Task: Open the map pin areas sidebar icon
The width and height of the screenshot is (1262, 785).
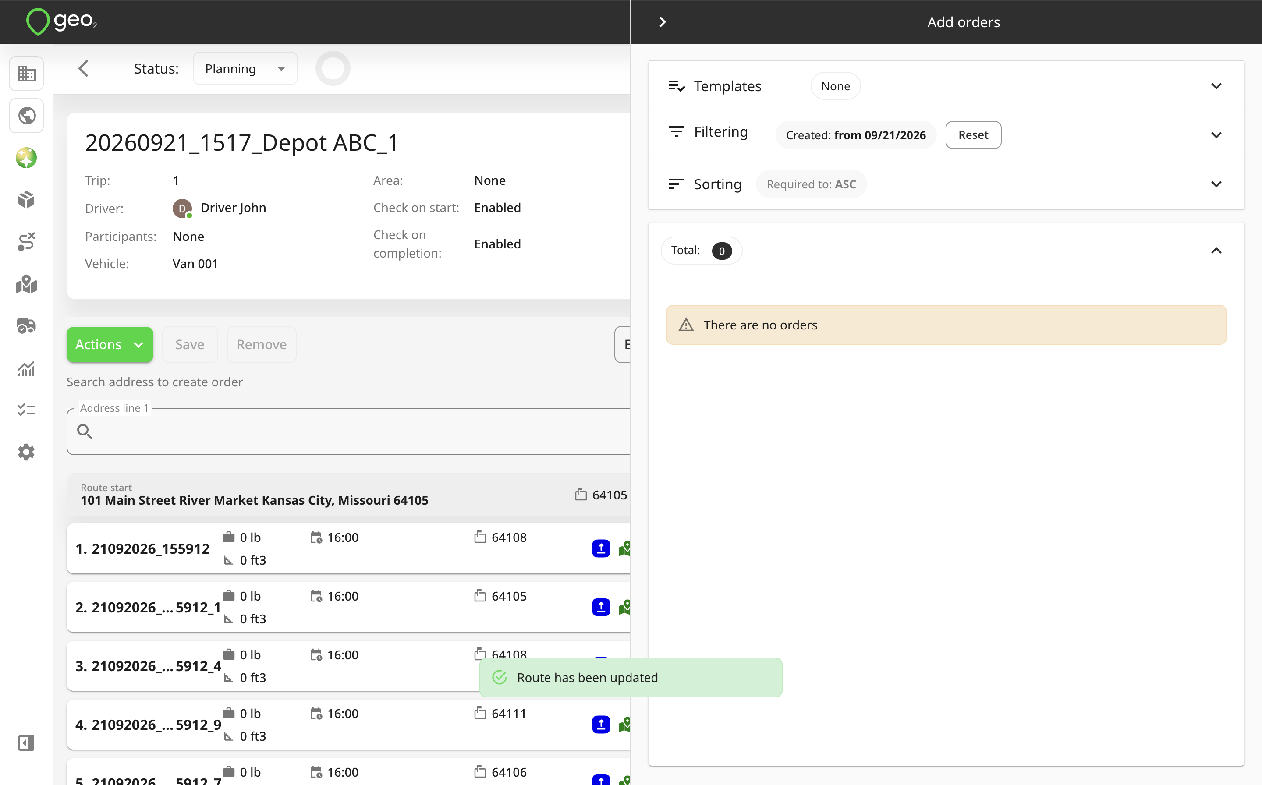Action: coord(26,284)
